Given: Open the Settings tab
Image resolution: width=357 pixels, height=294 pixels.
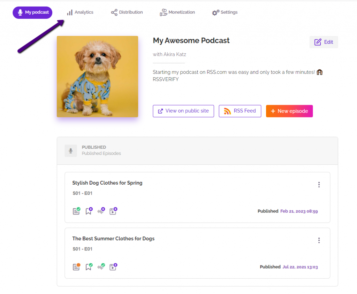Looking at the screenshot, I should (x=225, y=12).
